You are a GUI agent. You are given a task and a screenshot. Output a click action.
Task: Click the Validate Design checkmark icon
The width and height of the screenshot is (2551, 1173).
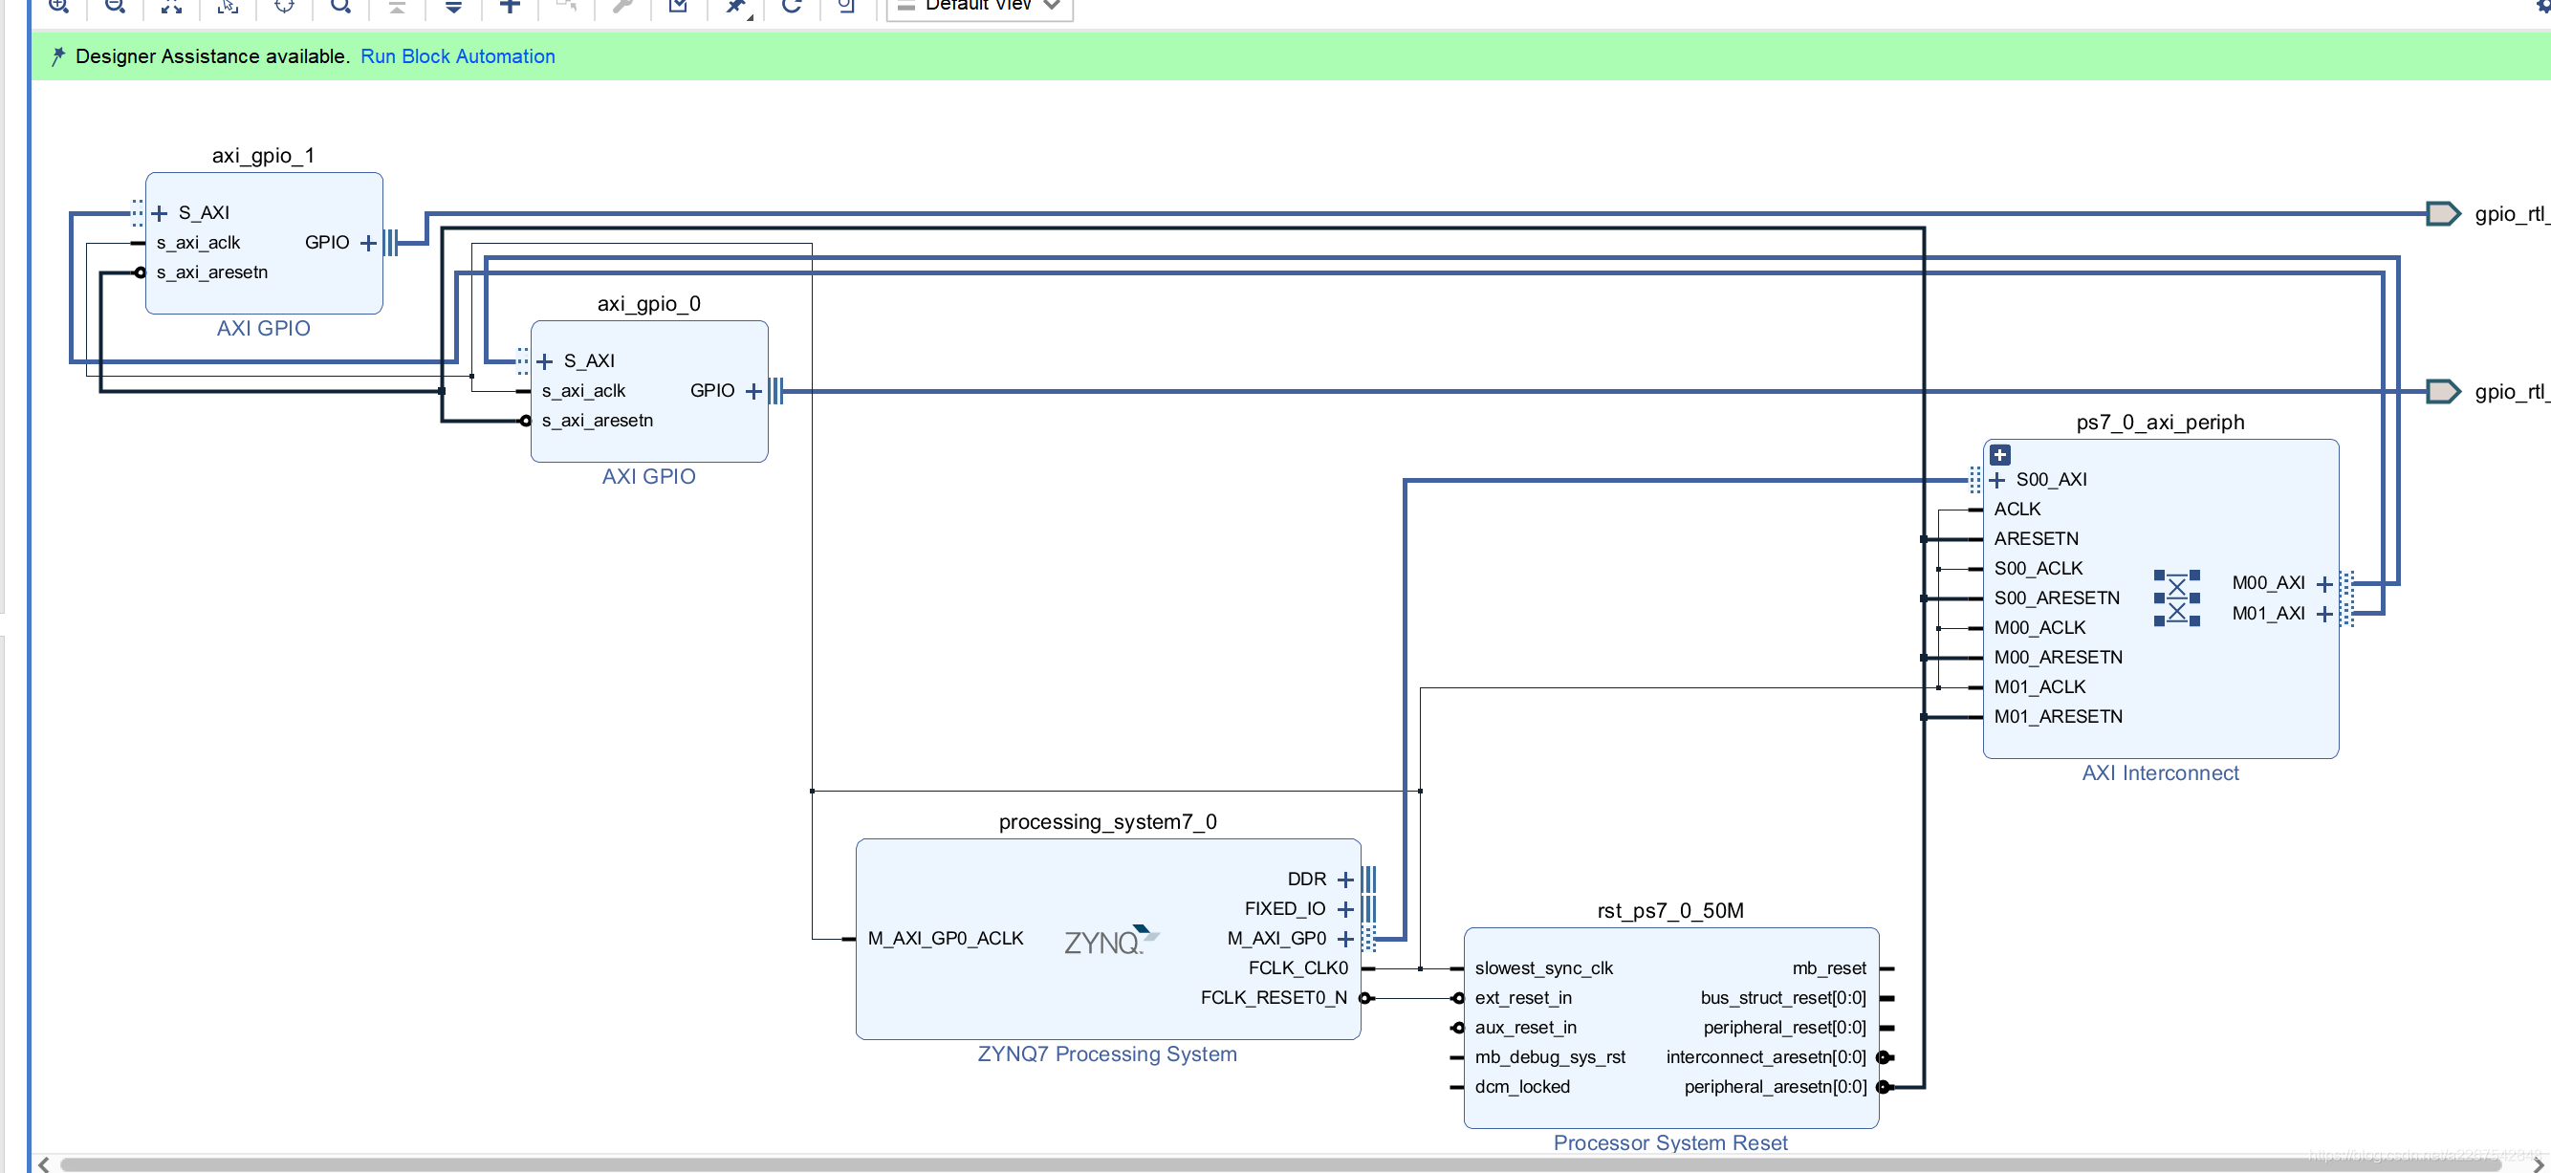tap(678, 6)
